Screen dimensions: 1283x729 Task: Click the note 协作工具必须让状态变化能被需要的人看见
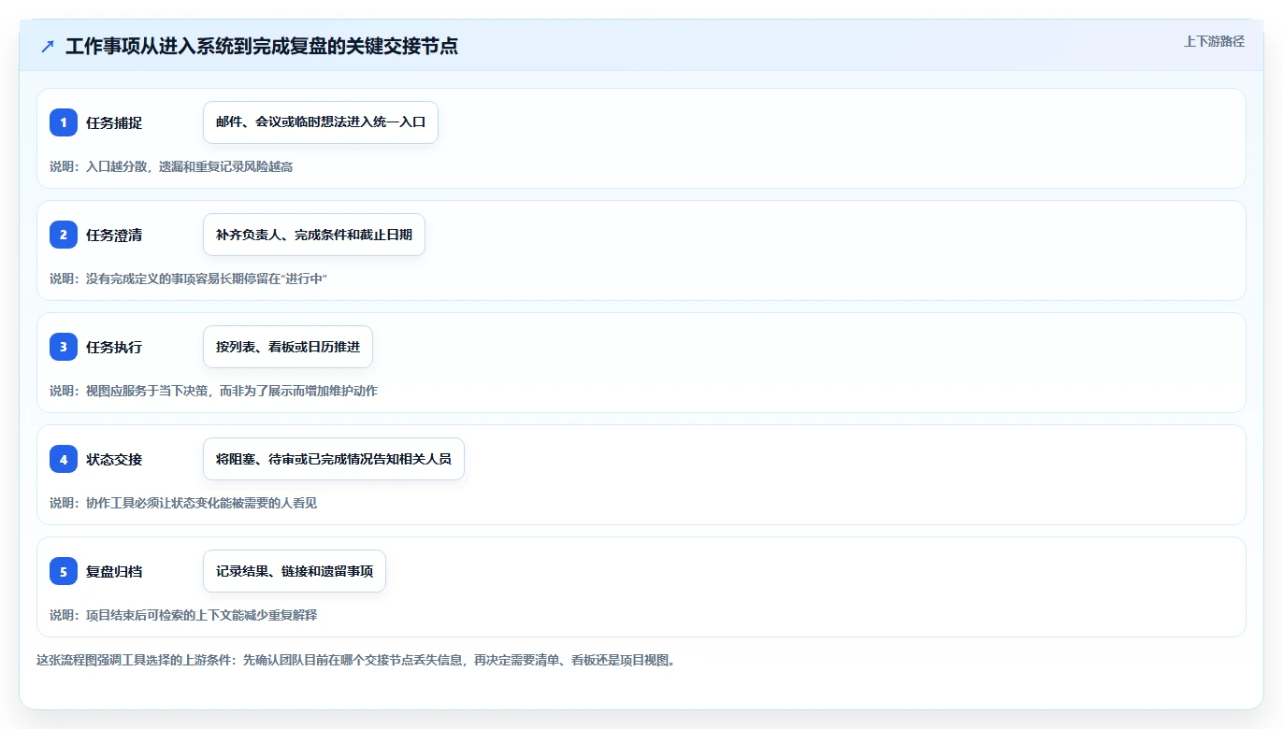coord(183,503)
